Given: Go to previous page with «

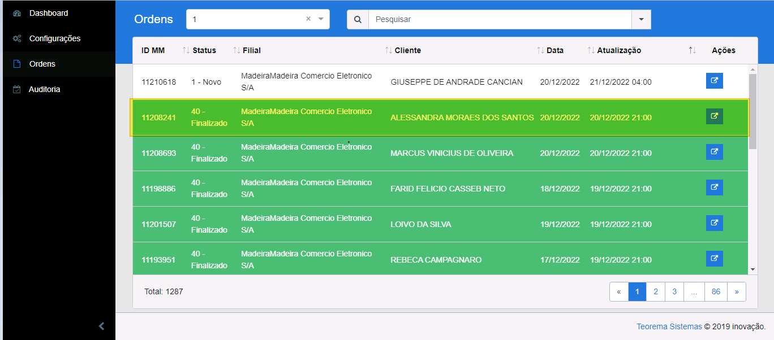Looking at the screenshot, I should [619, 292].
